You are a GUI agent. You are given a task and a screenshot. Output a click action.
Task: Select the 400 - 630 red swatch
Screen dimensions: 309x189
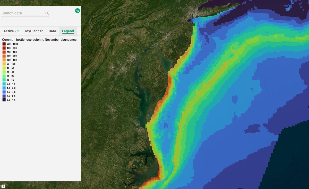(x=3, y=48)
